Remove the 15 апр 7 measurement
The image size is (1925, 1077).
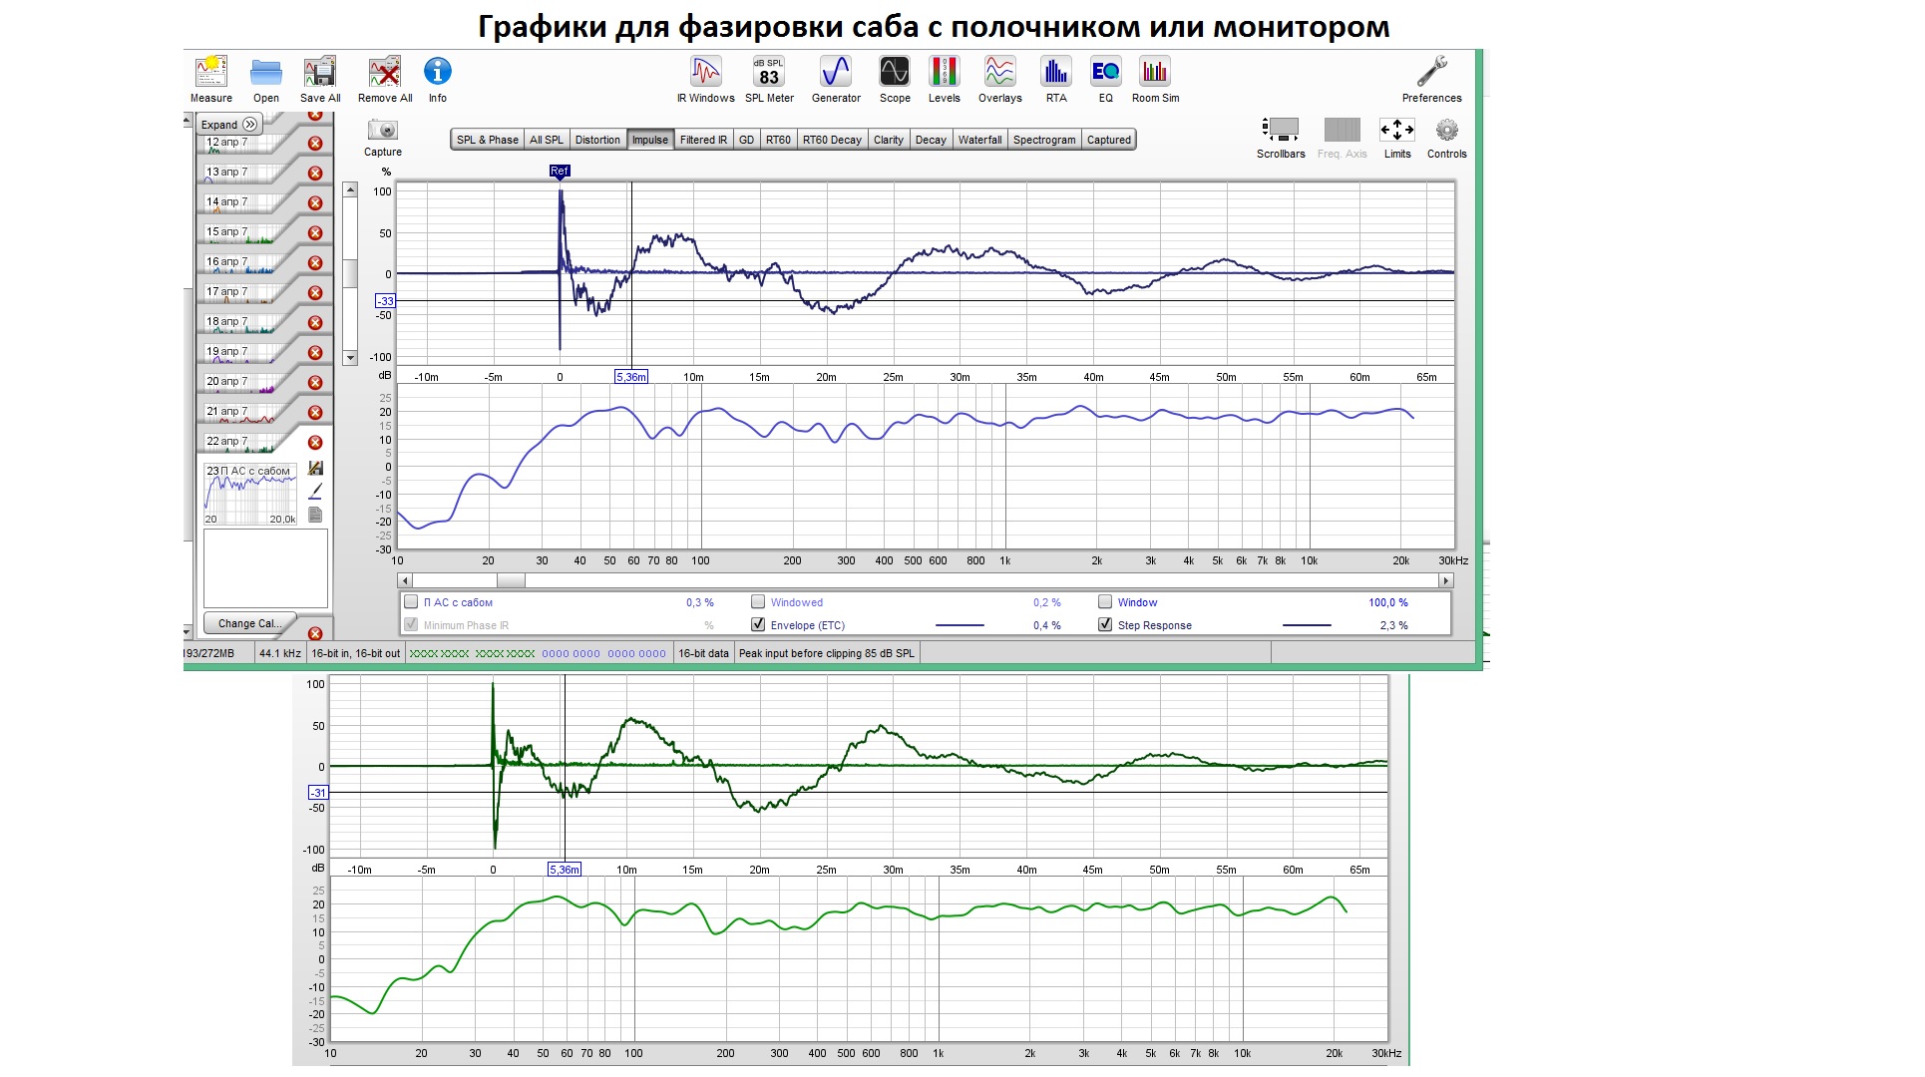click(315, 232)
